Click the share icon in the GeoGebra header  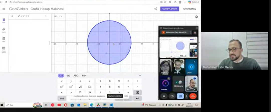155,9
